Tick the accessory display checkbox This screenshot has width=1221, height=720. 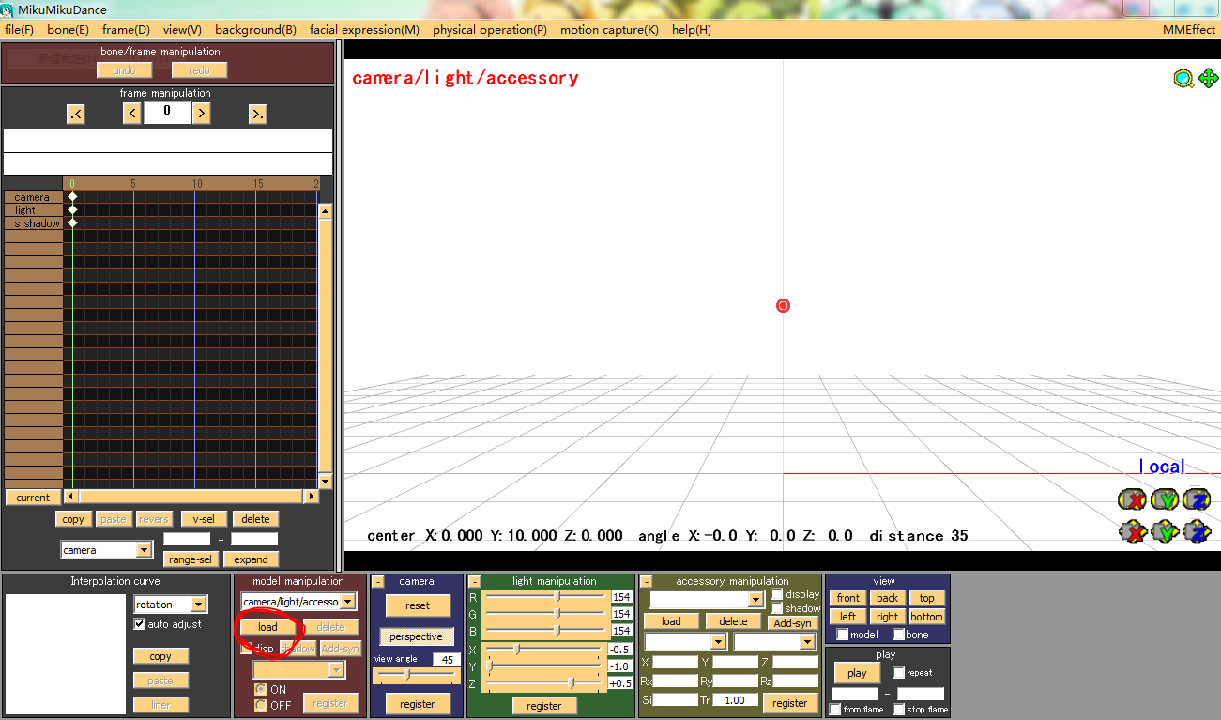point(777,594)
